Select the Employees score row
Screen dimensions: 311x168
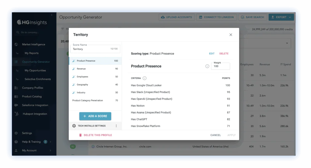click(x=95, y=77)
